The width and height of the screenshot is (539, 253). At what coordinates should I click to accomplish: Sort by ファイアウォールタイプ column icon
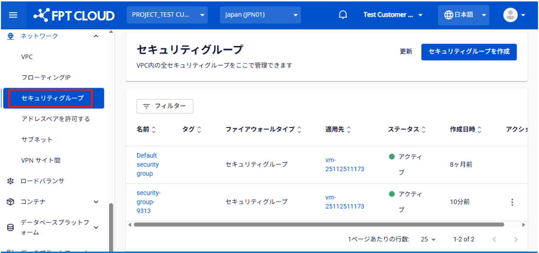click(299, 130)
